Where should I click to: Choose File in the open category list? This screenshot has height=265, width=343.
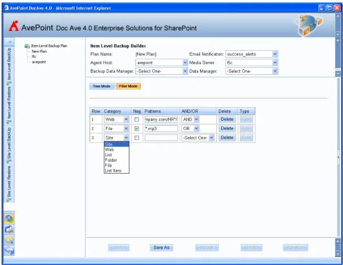[117, 166]
